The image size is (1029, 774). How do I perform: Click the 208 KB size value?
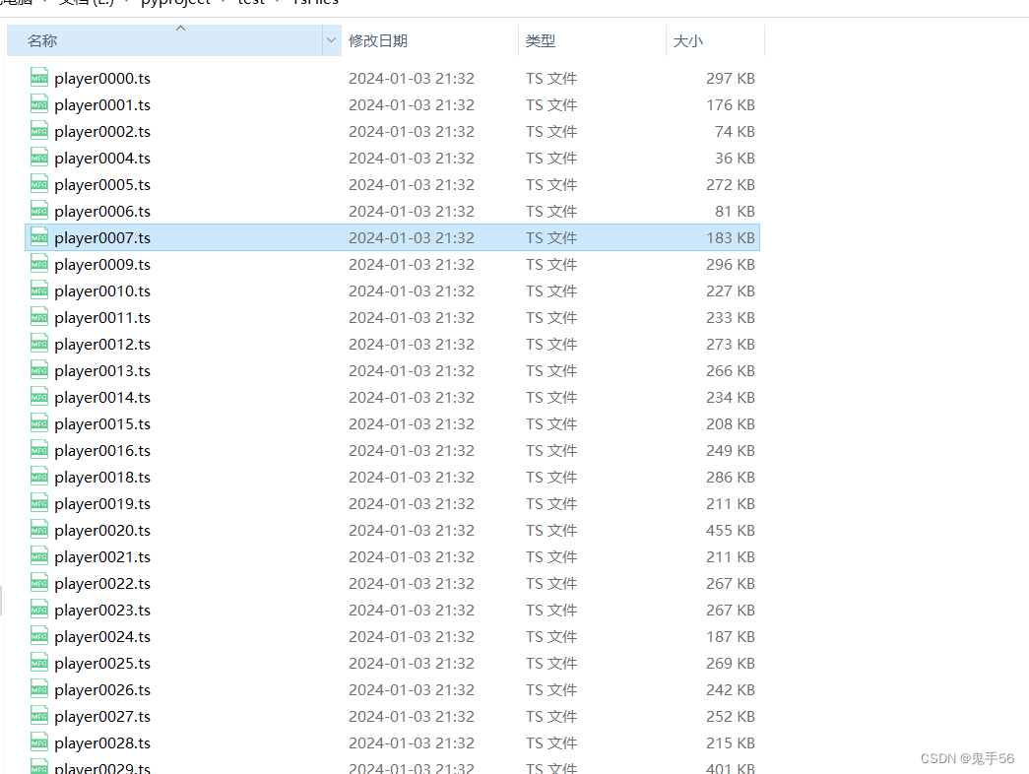pyautogui.click(x=731, y=424)
